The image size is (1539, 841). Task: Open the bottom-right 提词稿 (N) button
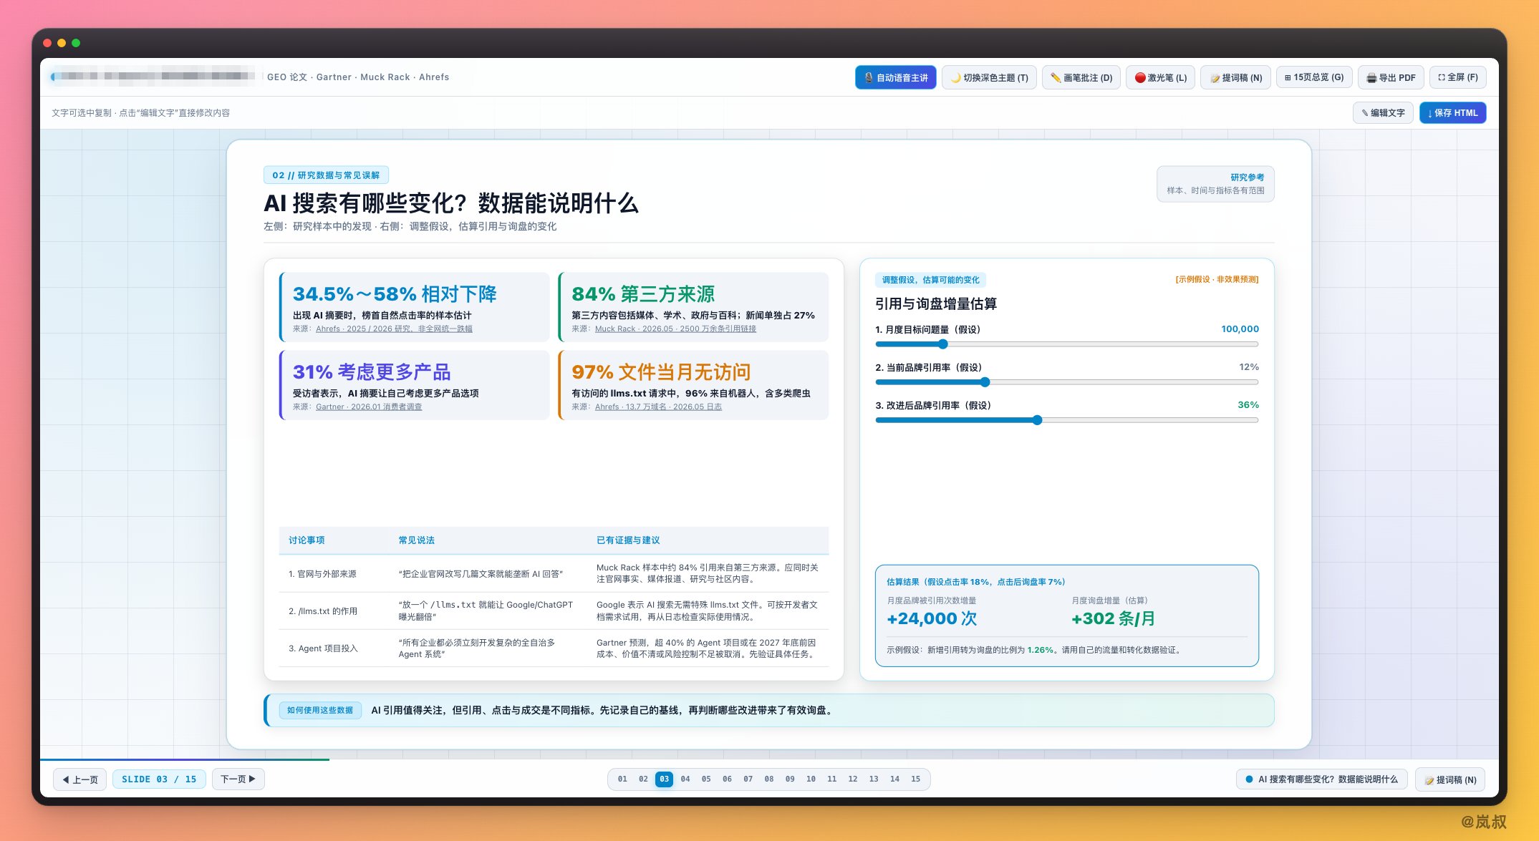coord(1449,779)
